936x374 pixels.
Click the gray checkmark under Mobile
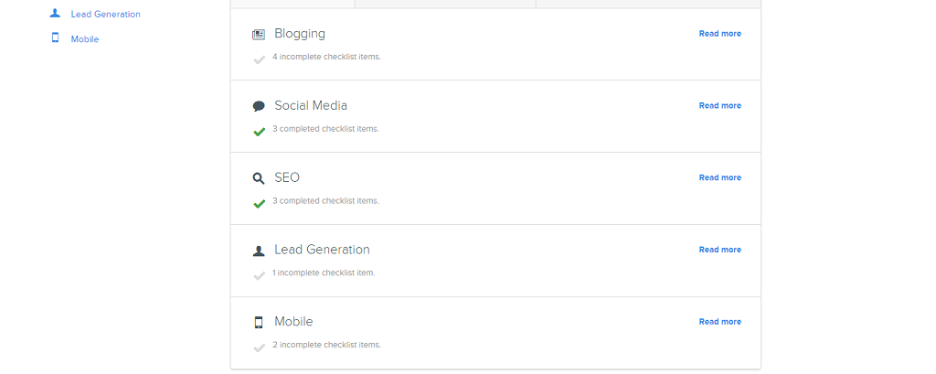[x=259, y=347]
